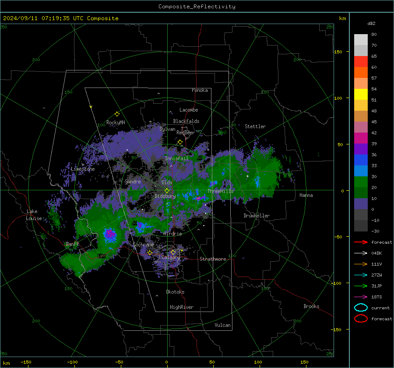Click the Airdrie city label
The image size is (394, 368).
click(172, 234)
